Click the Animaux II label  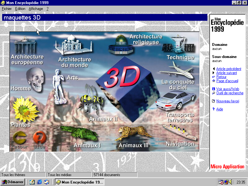click(x=103, y=119)
